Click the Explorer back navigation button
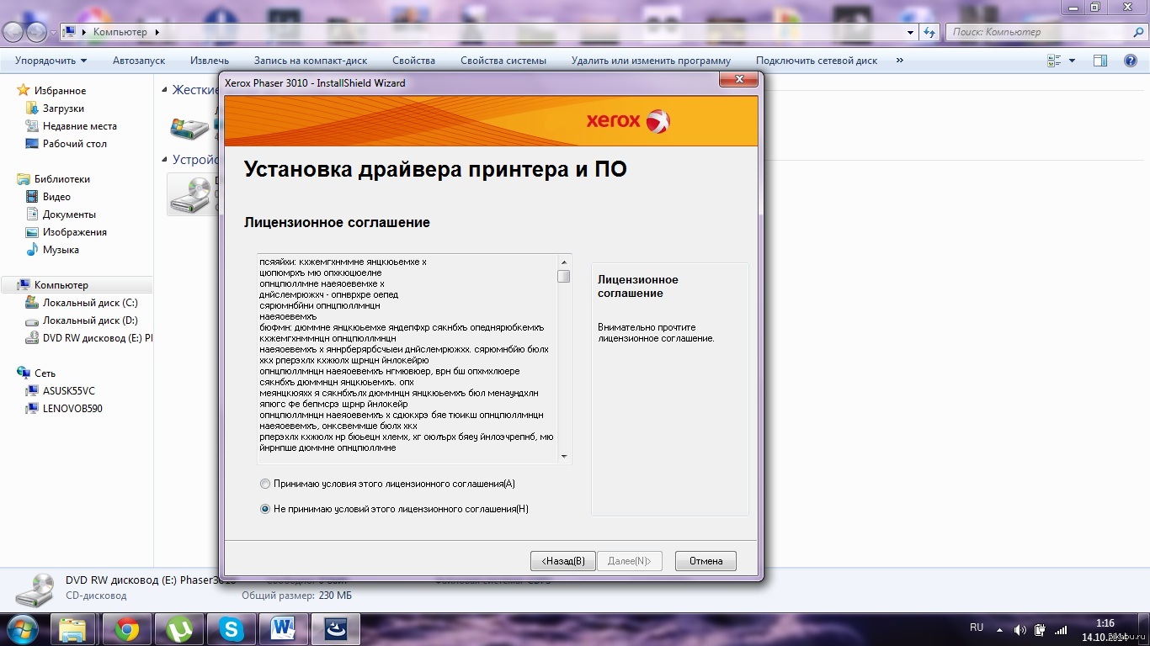 click(x=13, y=32)
